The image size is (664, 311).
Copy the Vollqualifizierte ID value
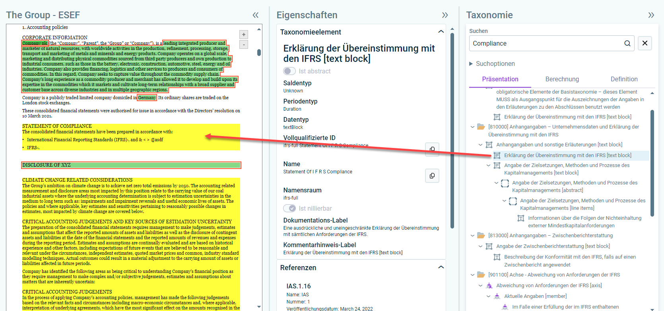click(x=432, y=149)
